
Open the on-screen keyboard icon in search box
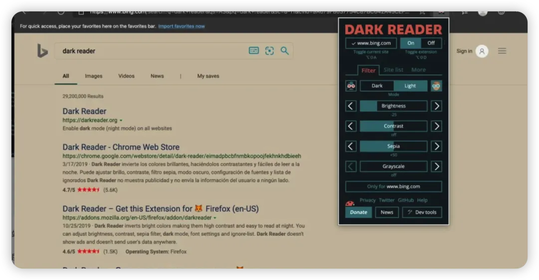click(254, 51)
